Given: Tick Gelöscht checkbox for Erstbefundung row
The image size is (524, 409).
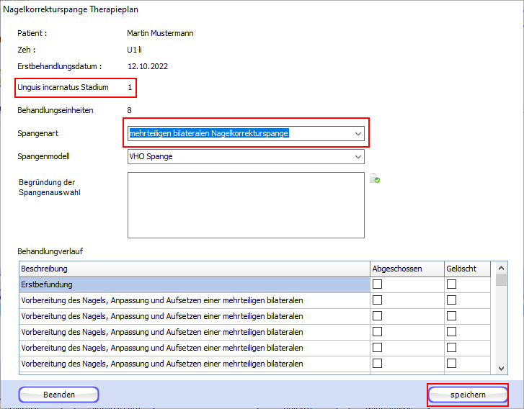Looking at the screenshot, I should point(452,284).
